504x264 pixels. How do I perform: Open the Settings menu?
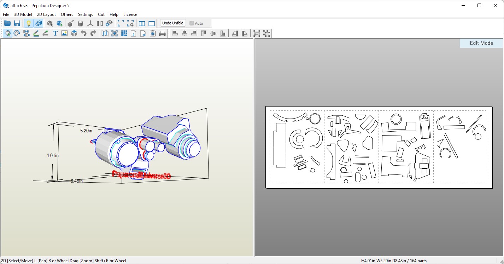pos(86,15)
